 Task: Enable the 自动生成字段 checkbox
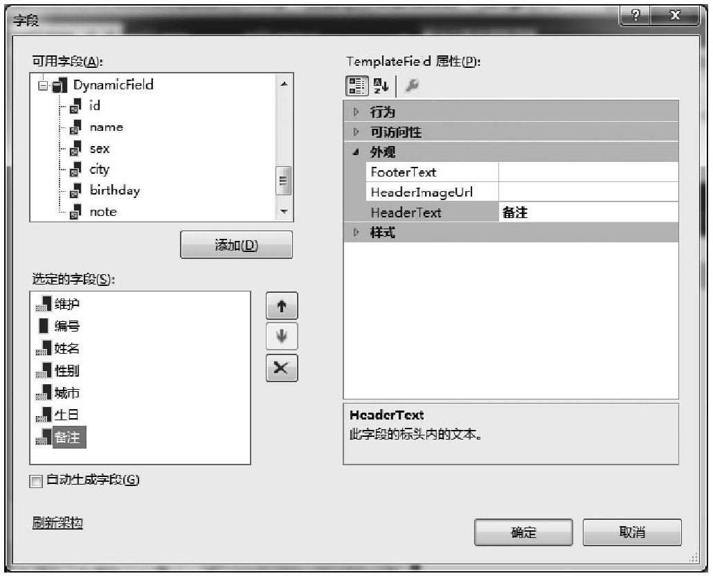pos(35,481)
